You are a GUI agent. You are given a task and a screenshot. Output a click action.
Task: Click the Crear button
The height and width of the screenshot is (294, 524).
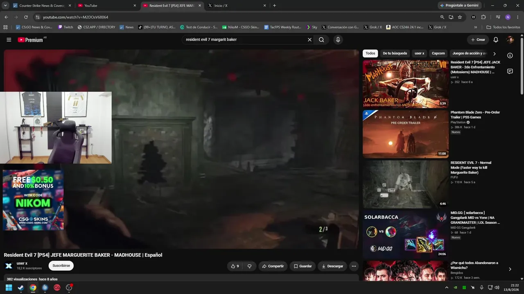(x=478, y=40)
